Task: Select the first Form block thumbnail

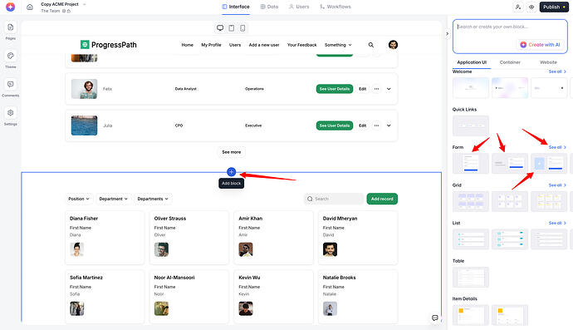Action: click(x=471, y=163)
